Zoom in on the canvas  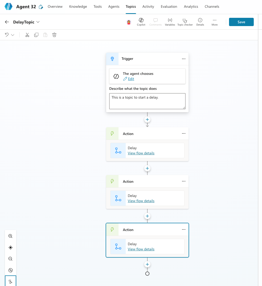11,236
